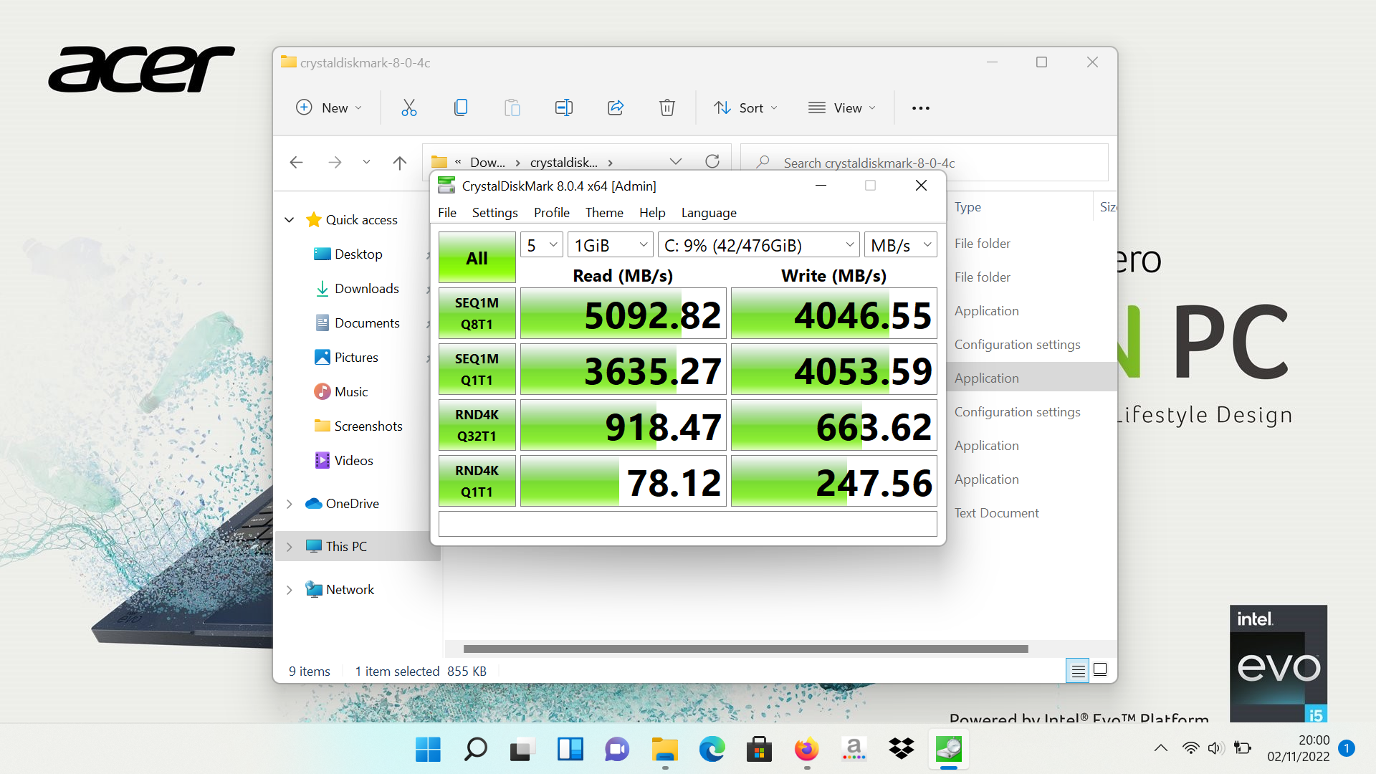Open the View dropdown in Explorer
This screenshot has height=774, width=1376.
(842, 107)
